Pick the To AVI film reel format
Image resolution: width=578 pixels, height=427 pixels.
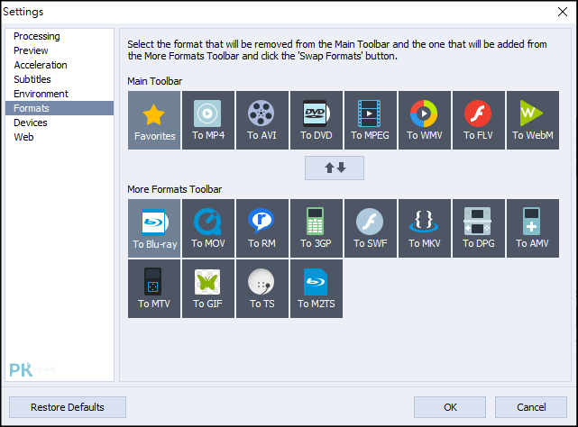262,121
